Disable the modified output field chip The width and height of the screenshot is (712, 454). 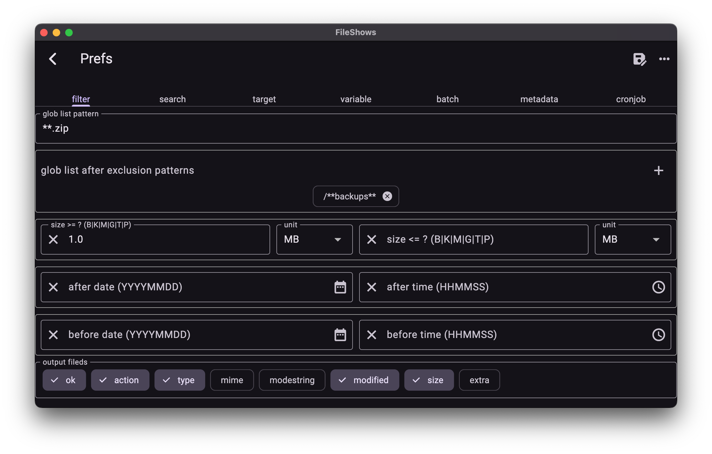click(364, 380)
